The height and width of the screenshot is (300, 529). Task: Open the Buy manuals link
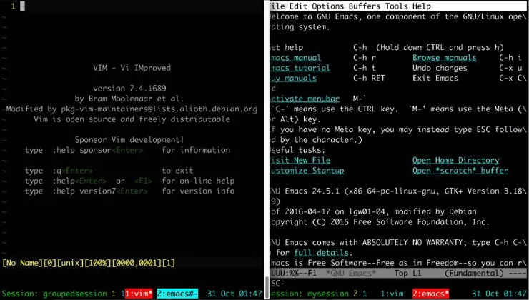point(293,78)
